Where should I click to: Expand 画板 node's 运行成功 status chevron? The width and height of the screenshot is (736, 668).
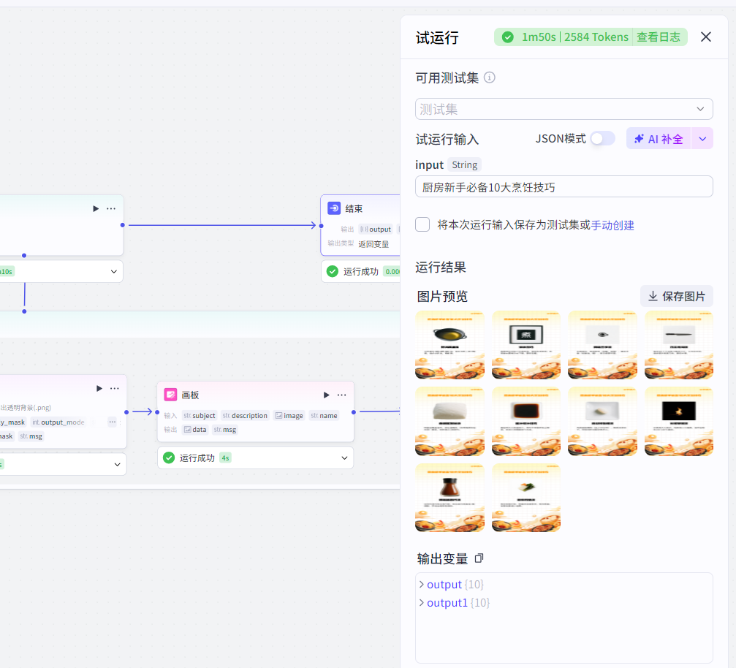pyautogui.click(x=344, y=458)
